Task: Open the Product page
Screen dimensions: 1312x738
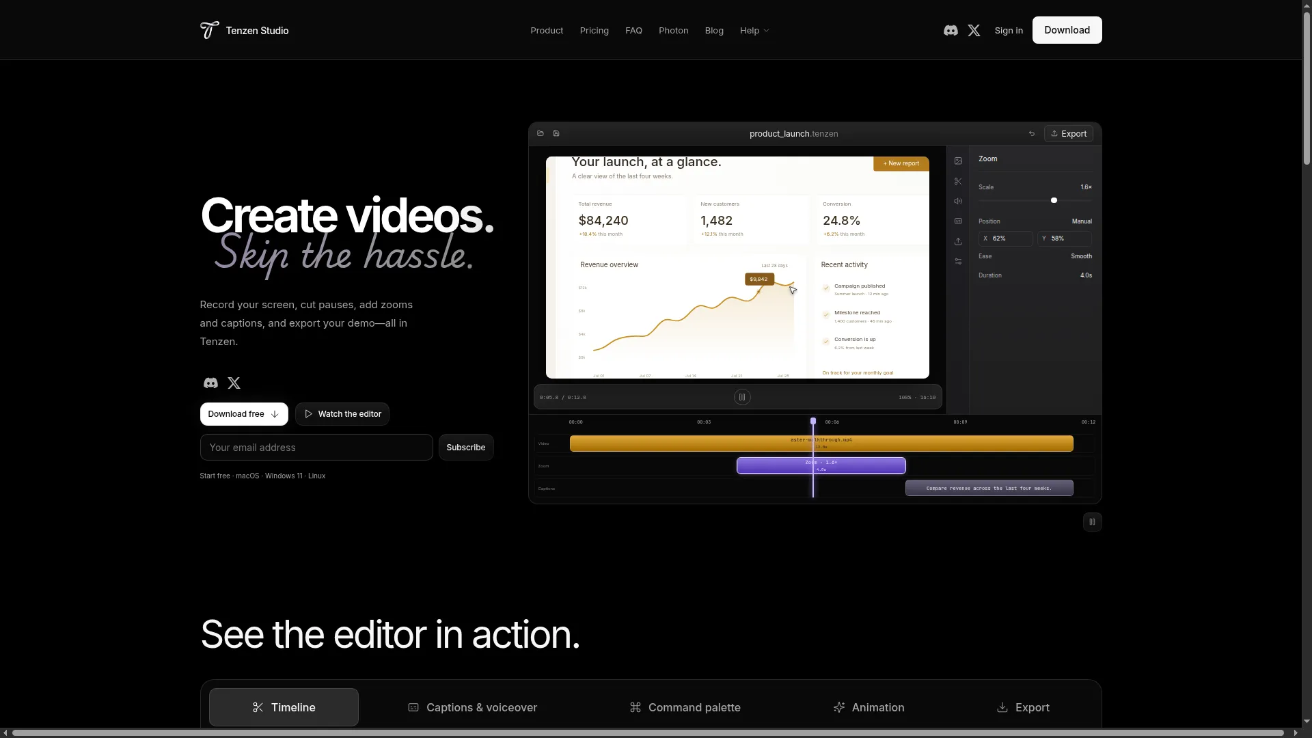Action: (x=547, y=31)
